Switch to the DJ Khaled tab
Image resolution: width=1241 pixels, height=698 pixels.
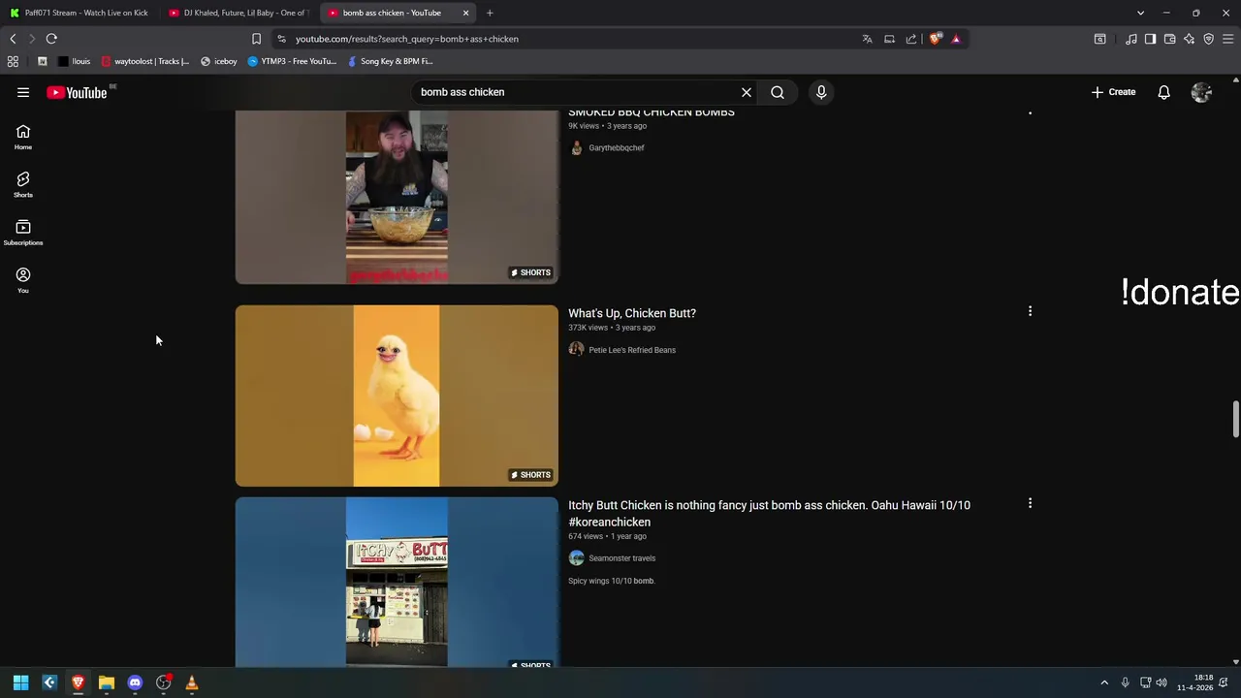click(x=239, y=13)
